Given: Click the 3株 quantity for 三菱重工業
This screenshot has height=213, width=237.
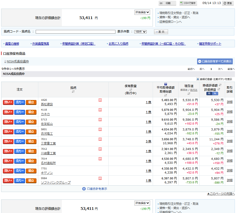Looking at the screenshot, I should coord(148,141).
